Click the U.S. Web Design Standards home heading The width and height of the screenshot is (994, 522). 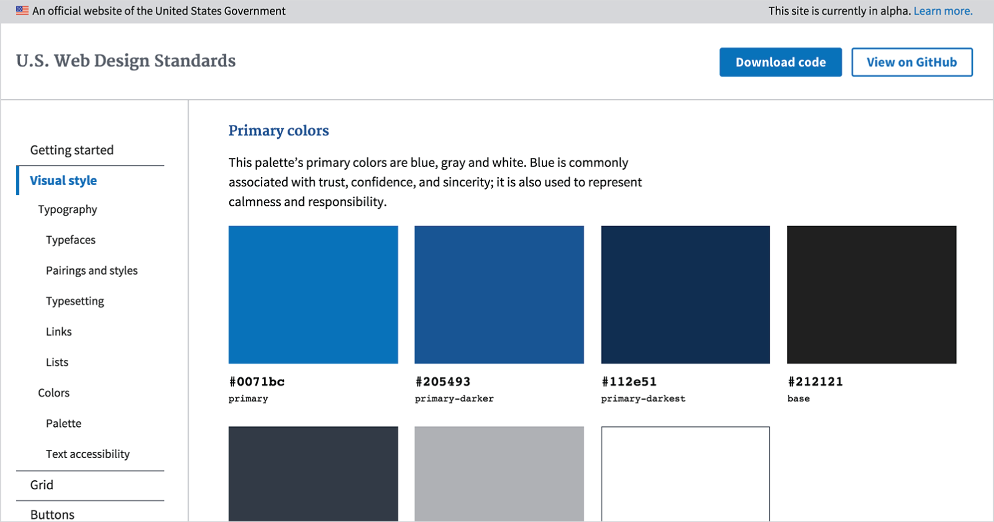(x=125, y=60)
